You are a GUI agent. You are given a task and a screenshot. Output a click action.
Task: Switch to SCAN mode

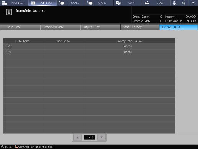pos(156,3)
